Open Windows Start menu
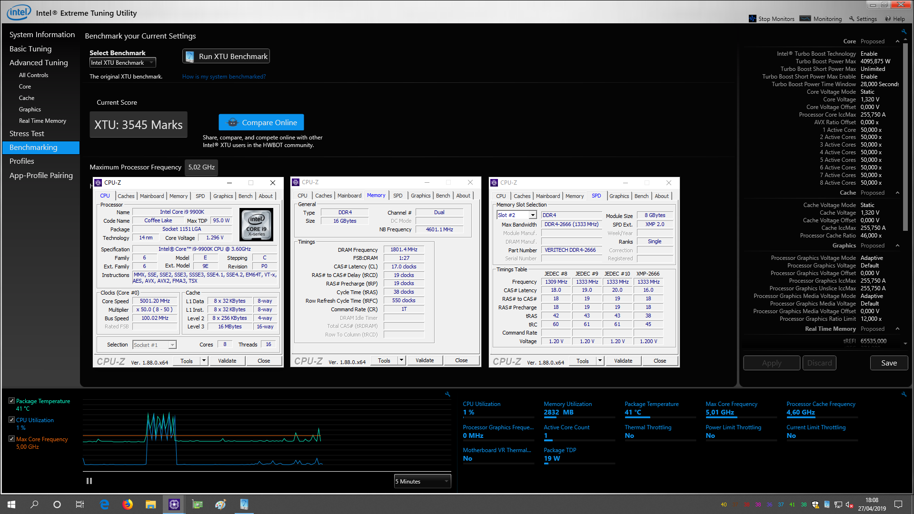The width and height of the screenshot is (914, 514). coord(11,504)
